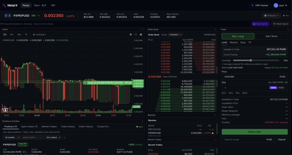Select 5m chart timeframe

(x=12, y=34)
